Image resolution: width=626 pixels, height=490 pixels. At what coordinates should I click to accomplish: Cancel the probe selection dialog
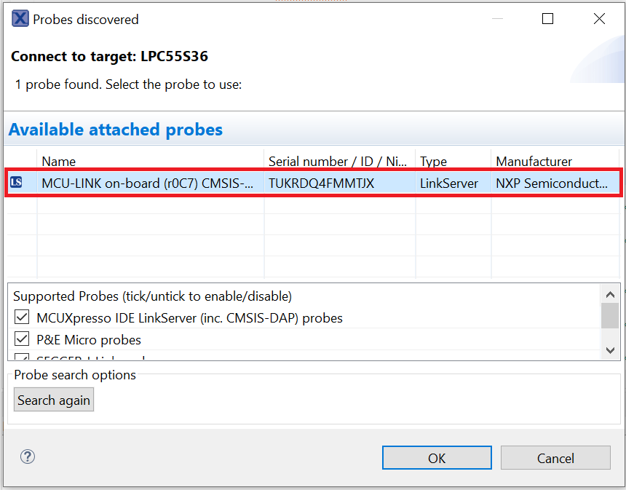pos(555,458)
